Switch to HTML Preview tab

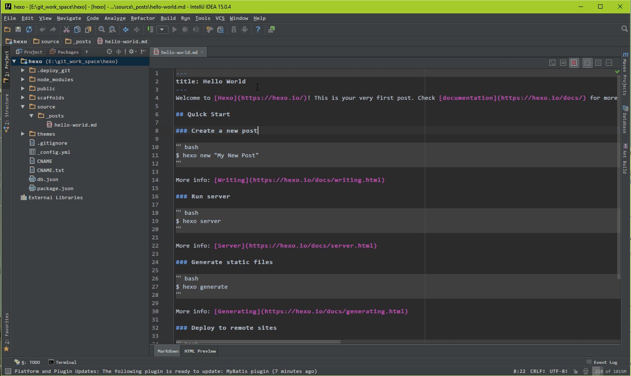[x=200, y=351]
